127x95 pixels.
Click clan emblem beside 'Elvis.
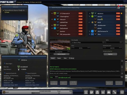tap(92, 34)
